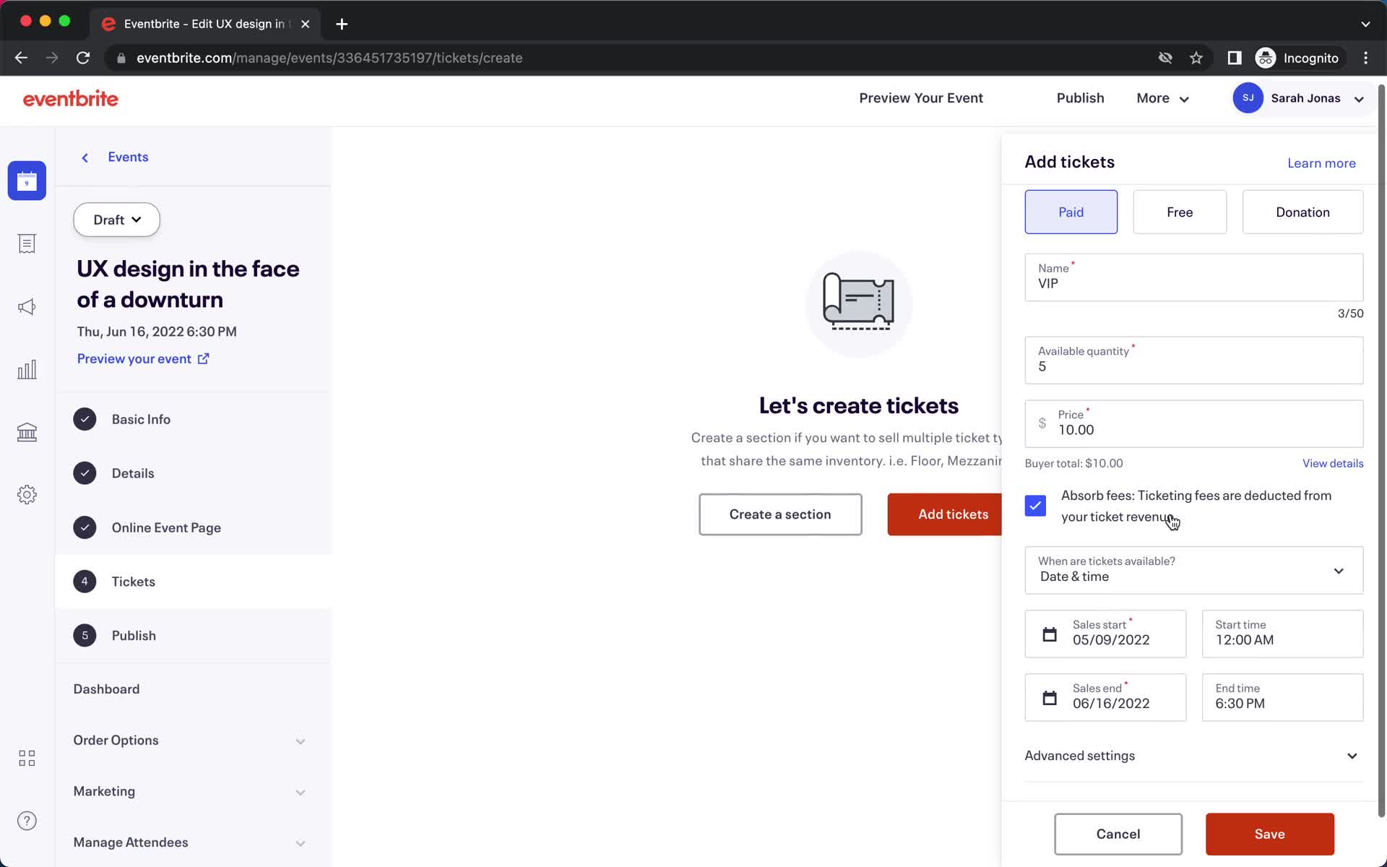Open the Dashboard menu item
The height and width of the screenshot is (867, 1387).
click(106, 689)
